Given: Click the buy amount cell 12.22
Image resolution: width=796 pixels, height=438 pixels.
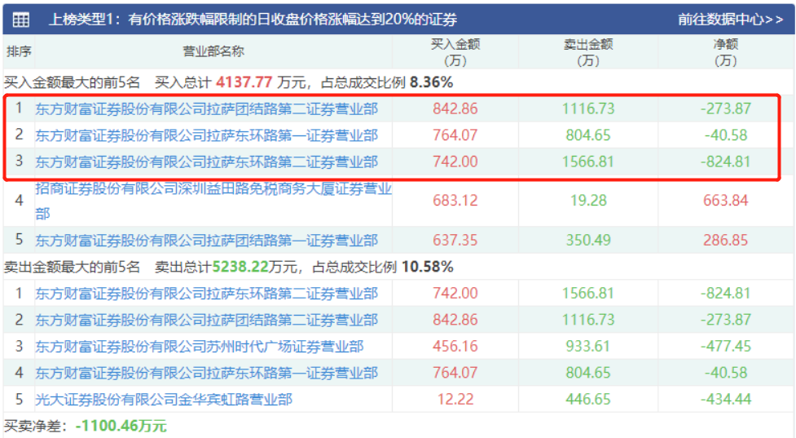Looking at the screenshot, I should (455, 400).
